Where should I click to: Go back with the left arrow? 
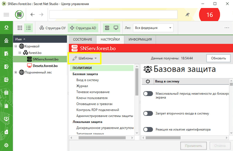tap(33, 14)
